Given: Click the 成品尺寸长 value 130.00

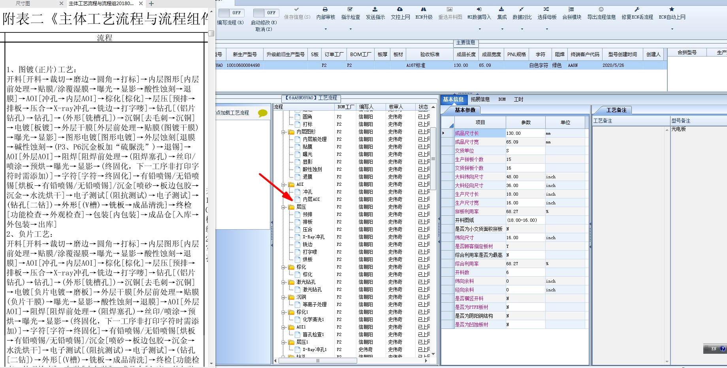Looking at the screenshot, I should click(525, 134).
